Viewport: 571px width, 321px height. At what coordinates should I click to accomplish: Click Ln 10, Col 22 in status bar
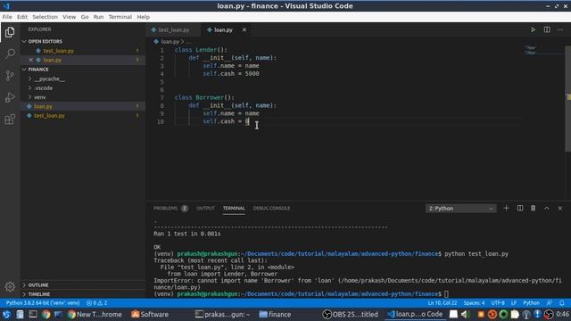(x=443, y=303)
